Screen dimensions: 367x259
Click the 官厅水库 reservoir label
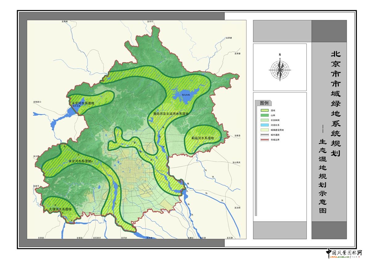click(x=76, y=106)
